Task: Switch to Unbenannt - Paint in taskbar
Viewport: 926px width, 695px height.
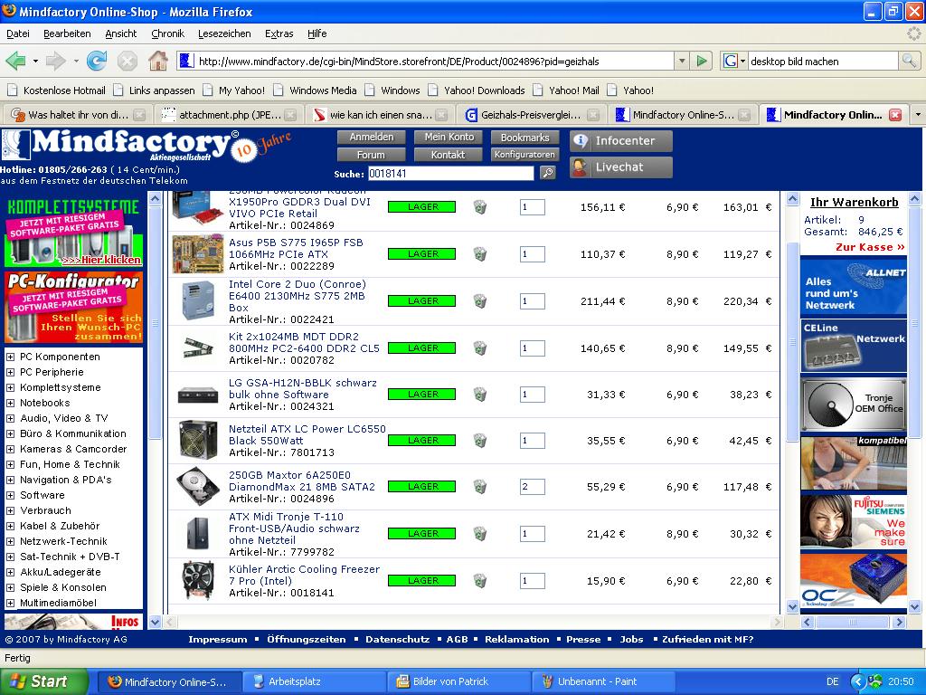Action: pos(603,681)
